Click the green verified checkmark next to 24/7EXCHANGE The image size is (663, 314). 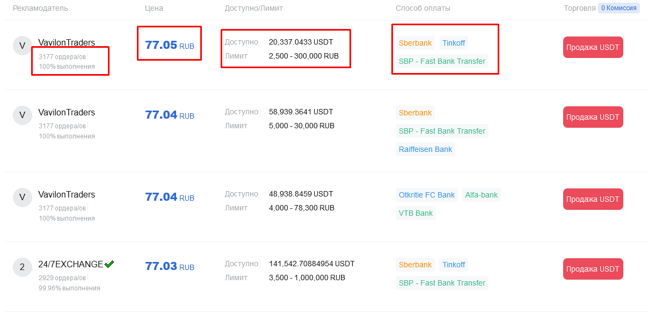click(x=110, y=264)
